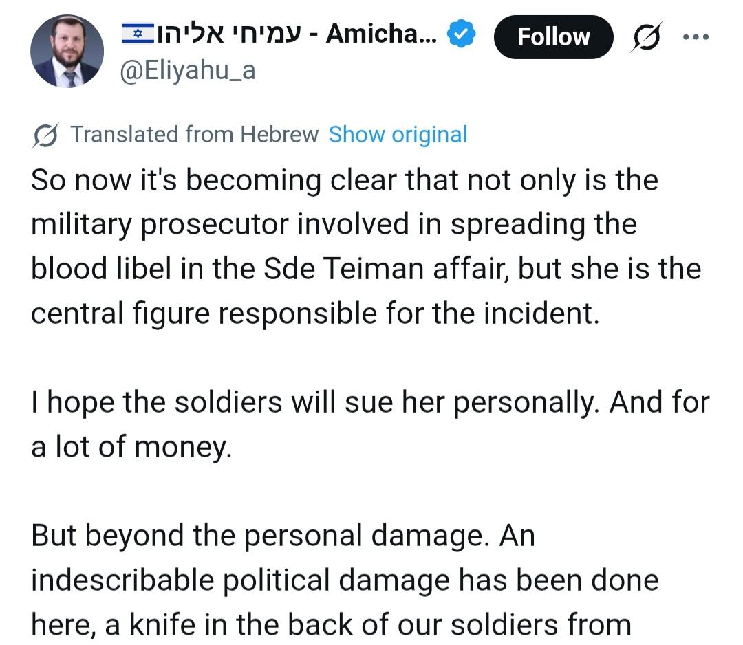Click the line starting 'So now it's becoming clear'
Viewport: 743px width, 645px height.
[x=345, y=180]
